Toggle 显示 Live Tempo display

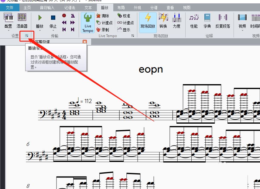coord(124,30)
